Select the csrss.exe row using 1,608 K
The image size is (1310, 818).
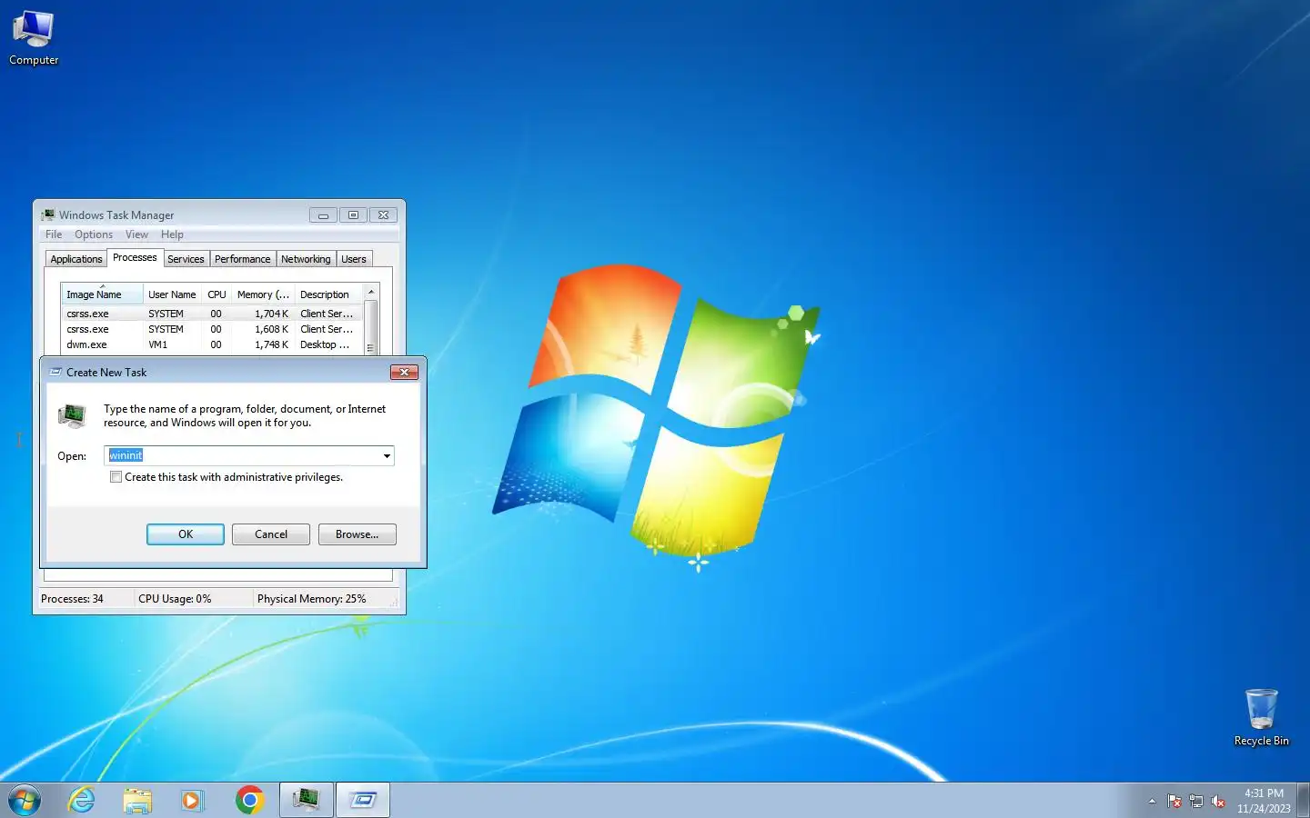click(x=212, y=329)
